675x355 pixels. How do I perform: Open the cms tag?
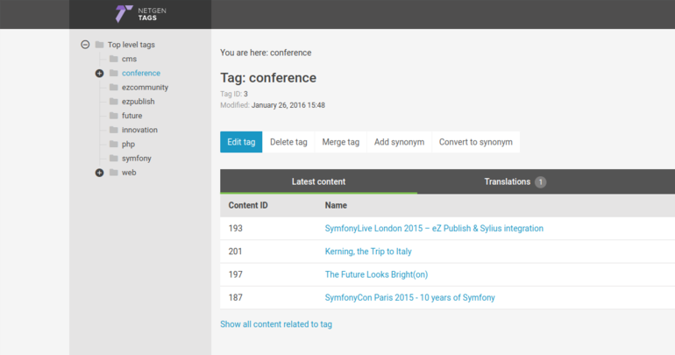tap(129, 59)
